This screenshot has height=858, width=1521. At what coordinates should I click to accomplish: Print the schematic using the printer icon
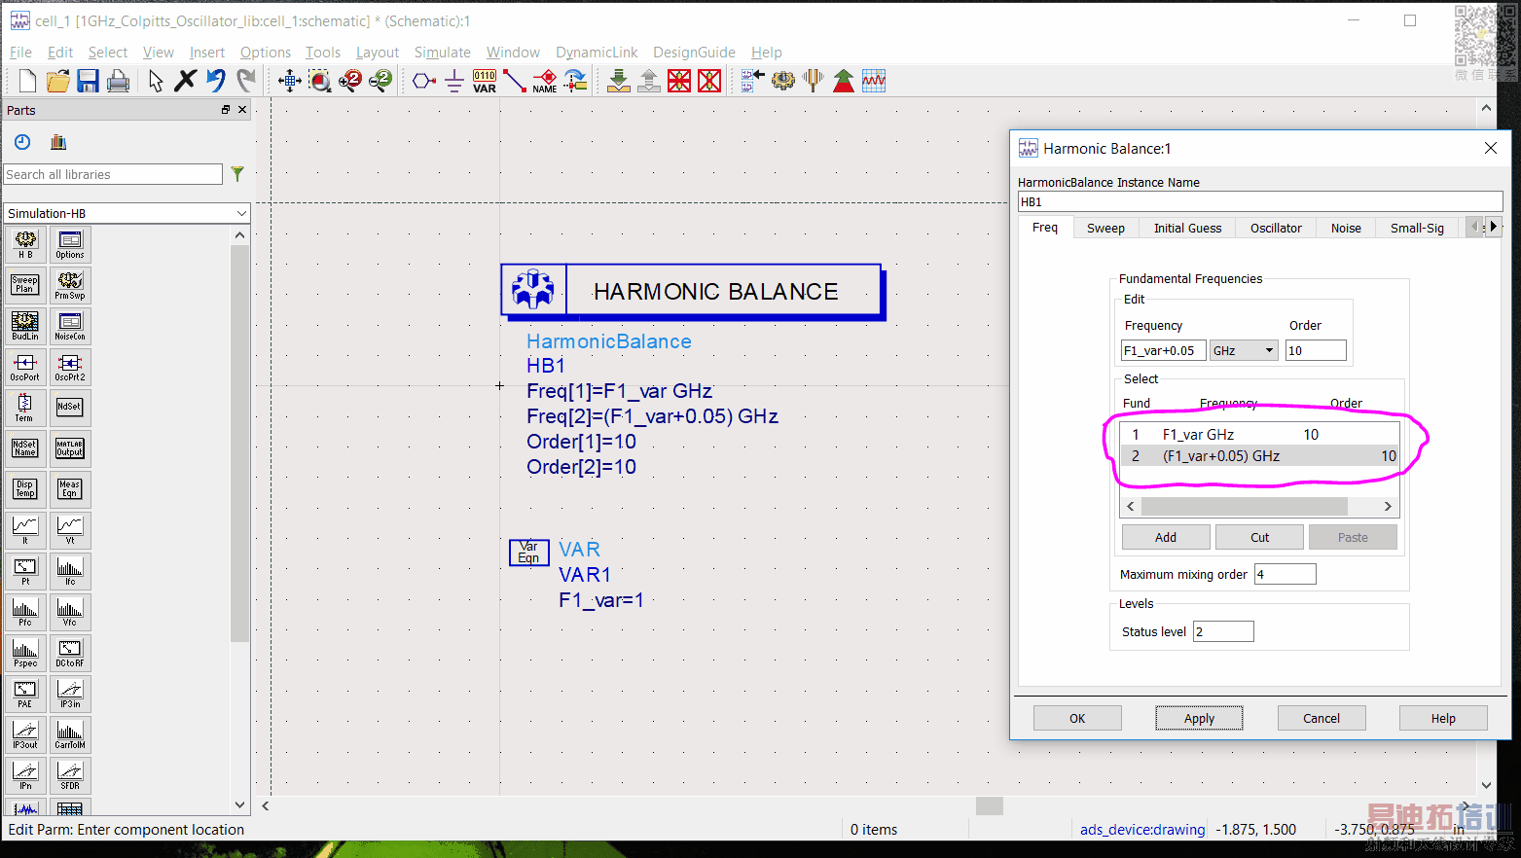(118, 81)
